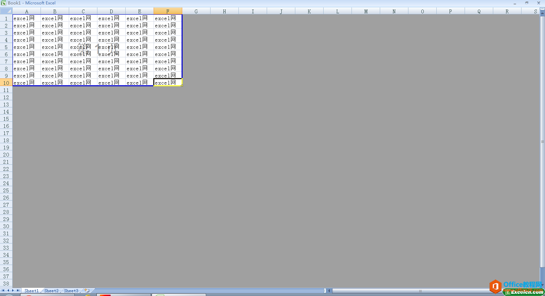Restore down the Excel window
Screen dimensions: 545x296
[x=527, y=3]
